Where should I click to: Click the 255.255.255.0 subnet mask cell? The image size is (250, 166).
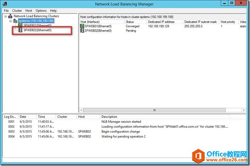(193, 26)
